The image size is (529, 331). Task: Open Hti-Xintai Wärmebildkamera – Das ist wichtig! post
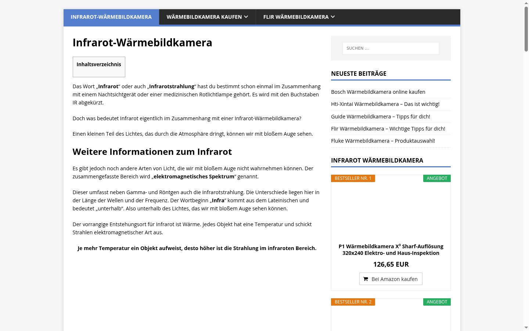pos(385,104)
